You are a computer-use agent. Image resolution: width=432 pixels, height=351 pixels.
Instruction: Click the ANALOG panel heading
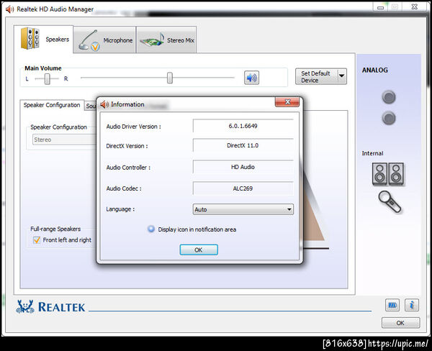tap(374, 70)
